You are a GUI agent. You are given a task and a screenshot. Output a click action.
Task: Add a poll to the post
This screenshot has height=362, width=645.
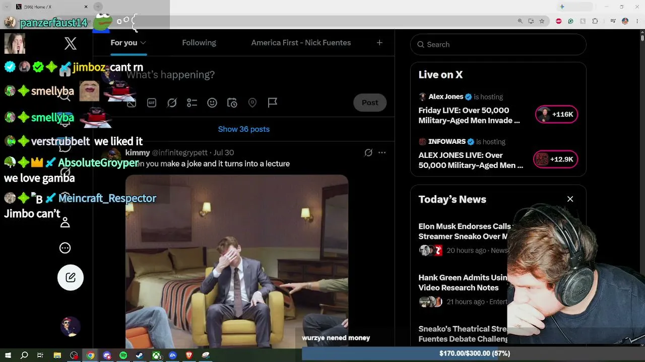pyautogui.click(x=192, y=103)
